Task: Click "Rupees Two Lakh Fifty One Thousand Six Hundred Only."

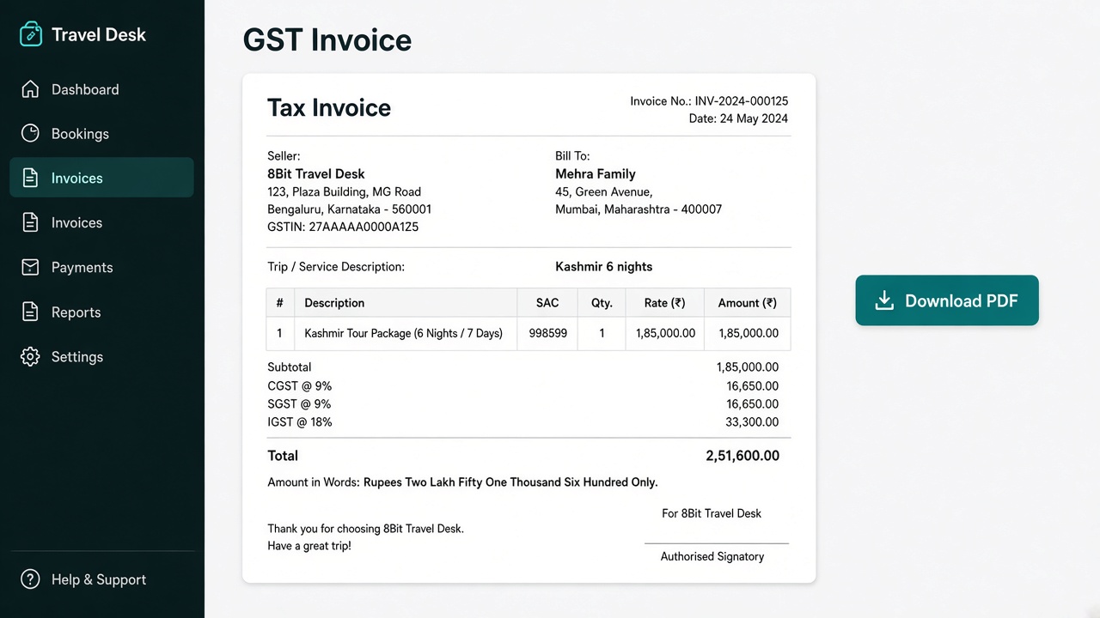Action: pyautogui.click(x=510, y=482)
